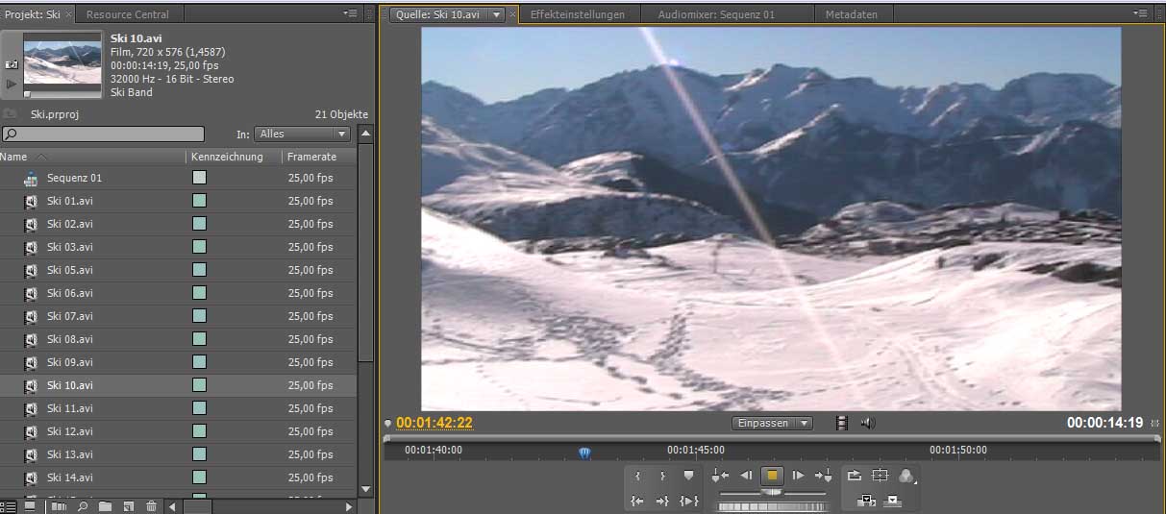Sort clips by the Framerate column header

[311, 157]
